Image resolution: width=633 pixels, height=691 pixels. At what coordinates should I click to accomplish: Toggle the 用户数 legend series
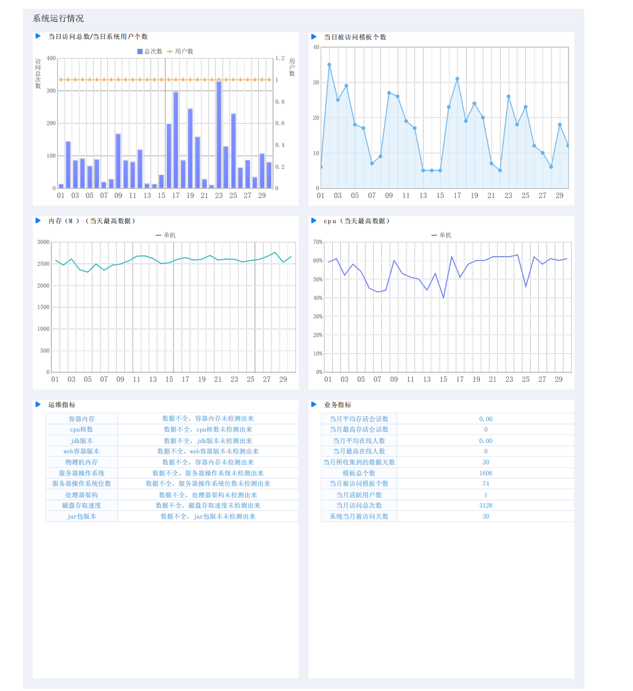tap(181, 51)
